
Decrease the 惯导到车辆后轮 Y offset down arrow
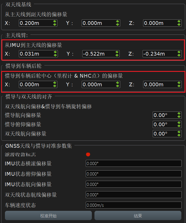click(x=117, y=86)
